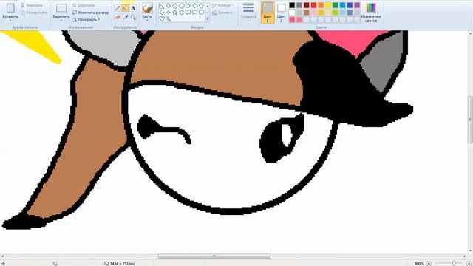
Task: Click the zoom out minus button
Action: coord(429,263)
